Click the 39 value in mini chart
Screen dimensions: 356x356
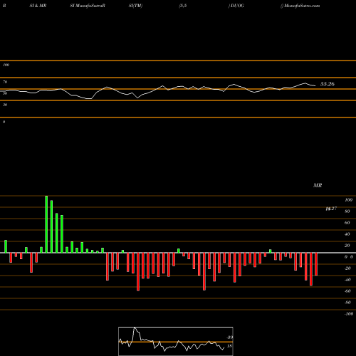tap(229, 337)
